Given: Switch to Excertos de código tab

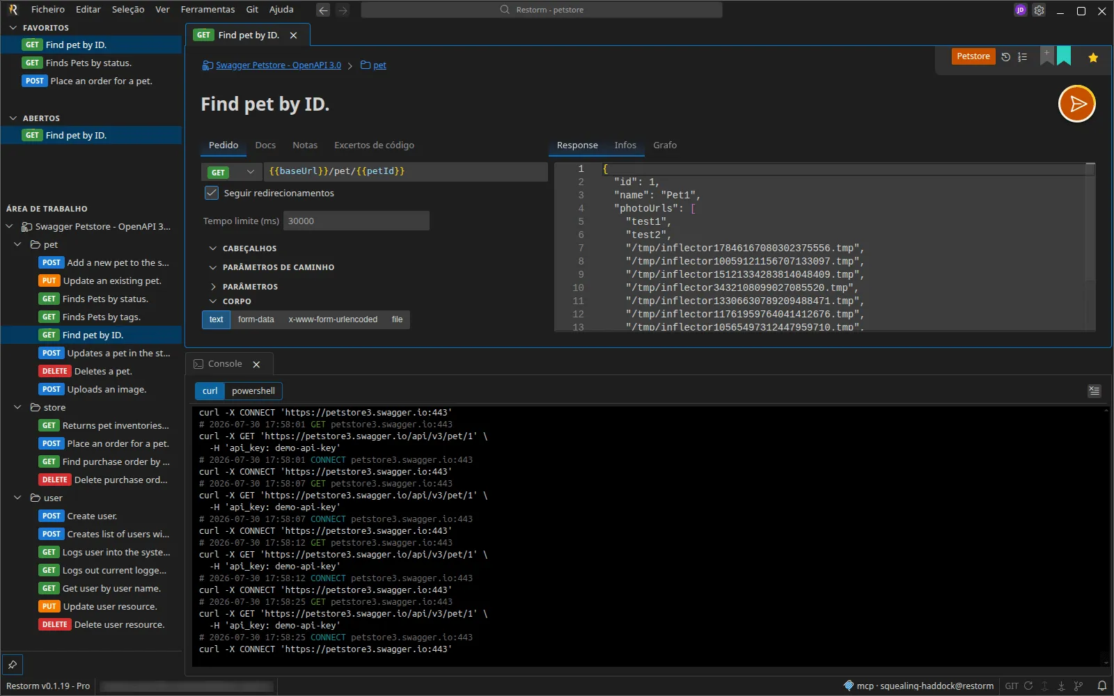Looking at the screenshot, I should [x=374, y=145].
